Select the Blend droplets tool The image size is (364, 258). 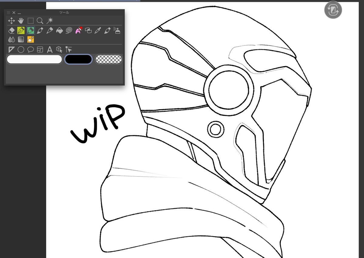pos(12,39)
